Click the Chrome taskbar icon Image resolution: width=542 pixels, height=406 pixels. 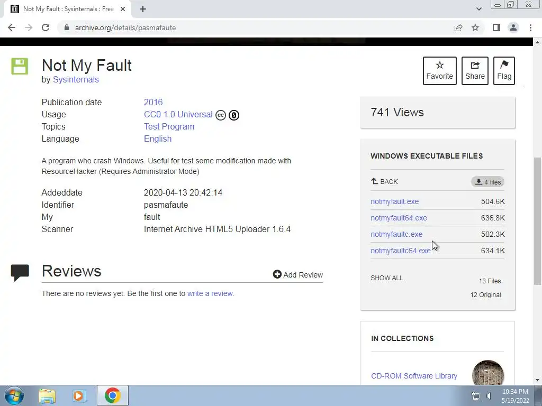[x=112, y=395]
